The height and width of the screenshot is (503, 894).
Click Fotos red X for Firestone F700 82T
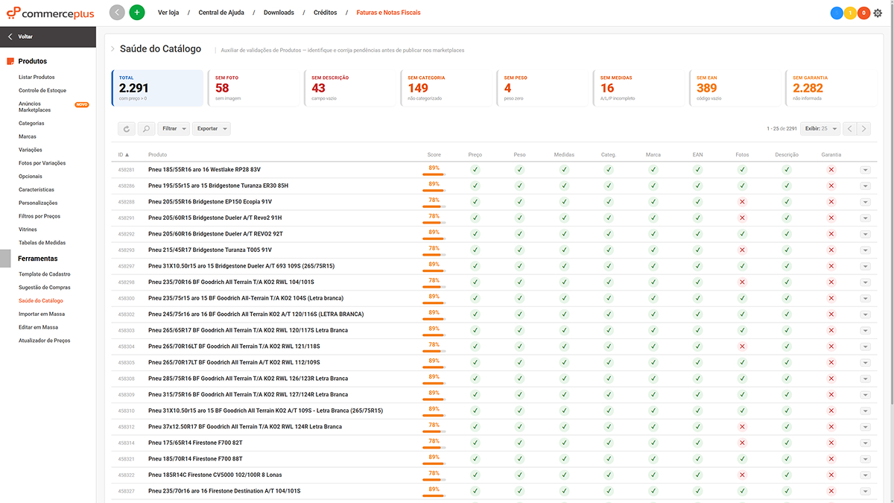point(742,443)
